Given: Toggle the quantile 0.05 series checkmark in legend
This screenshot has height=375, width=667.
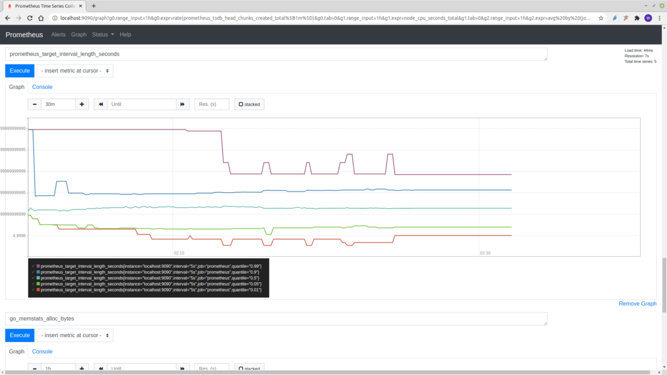Looking at the screenshot, I should (x=33, y=284).
